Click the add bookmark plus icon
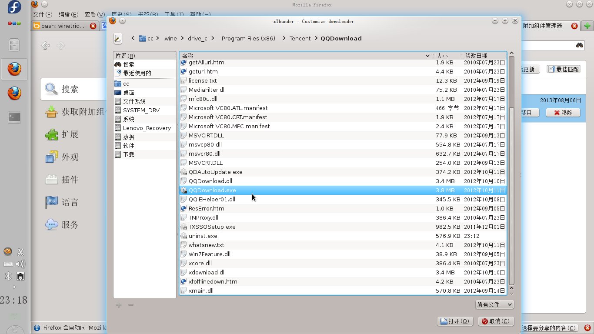594x334 pixels. 118,305
